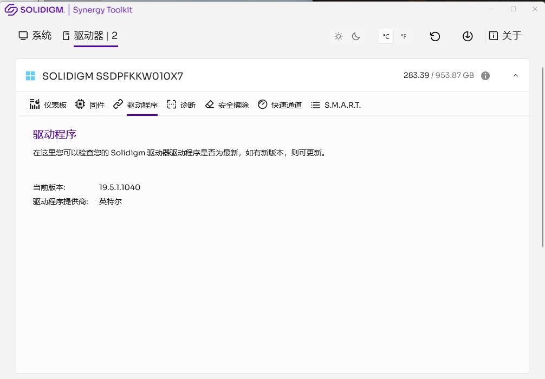
Task: Open the 关于 about page
Action: [x=504, y=36]
